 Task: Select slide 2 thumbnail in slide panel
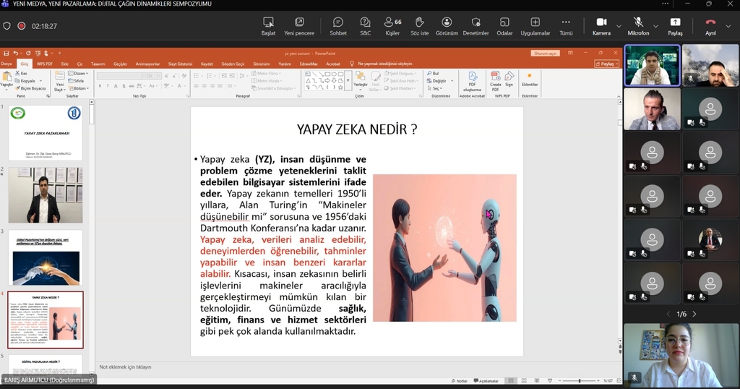[x=45, y=195]
